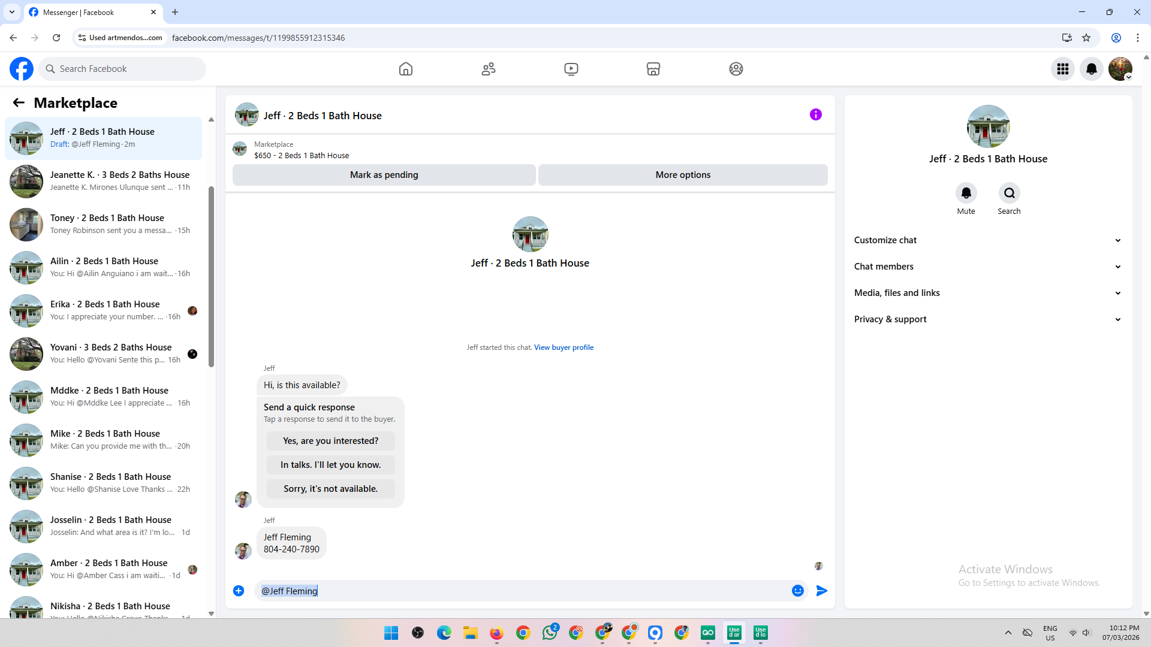The width and height of the screenshot is (1151, 647).
Task: Click the back arrow beside Marketplace
Action: tap(19, 103)
